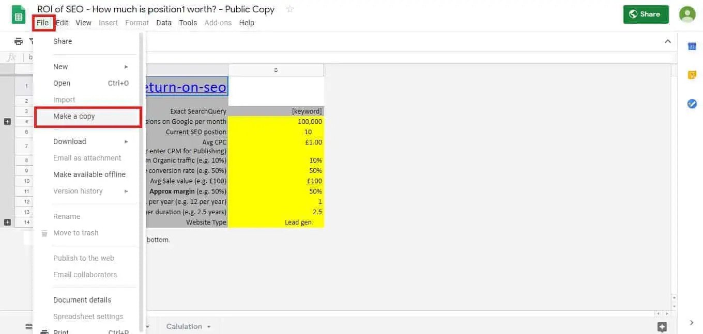Select Current SEO position value 10
The width and height of the screenshot is (703, 334).
(x=276, y=132)
